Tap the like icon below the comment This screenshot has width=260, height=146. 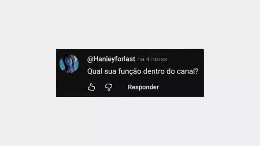coord(91,87)
